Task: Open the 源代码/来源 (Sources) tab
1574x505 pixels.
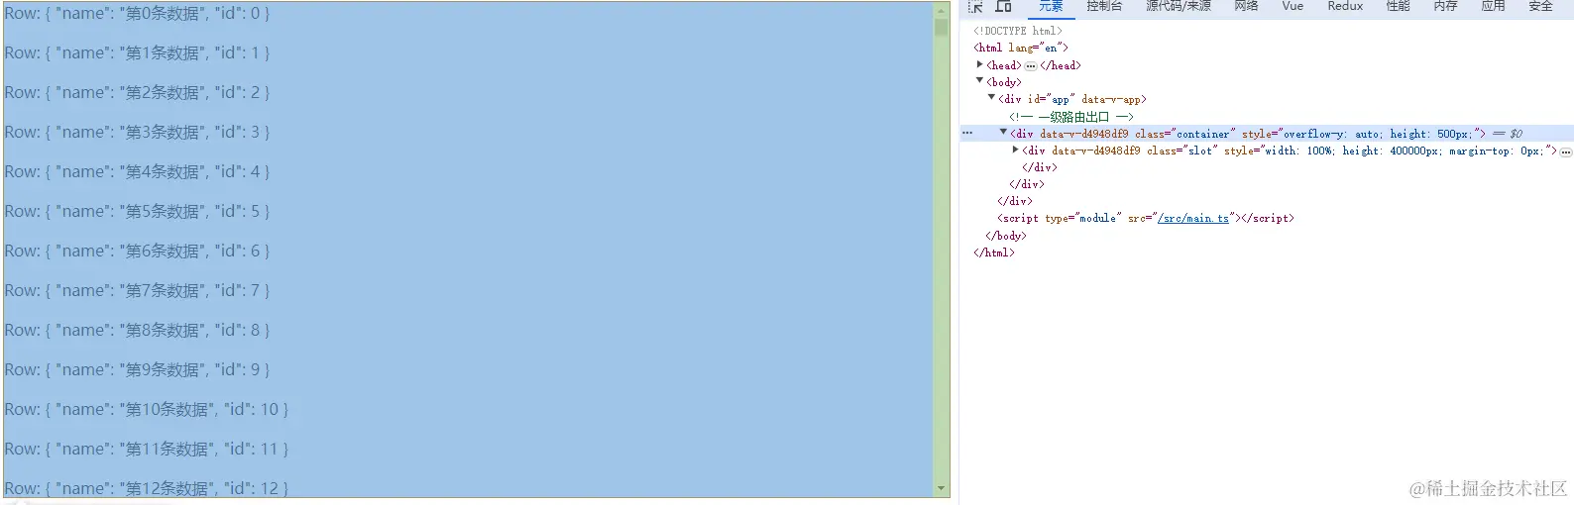Action: [1179, 6]
